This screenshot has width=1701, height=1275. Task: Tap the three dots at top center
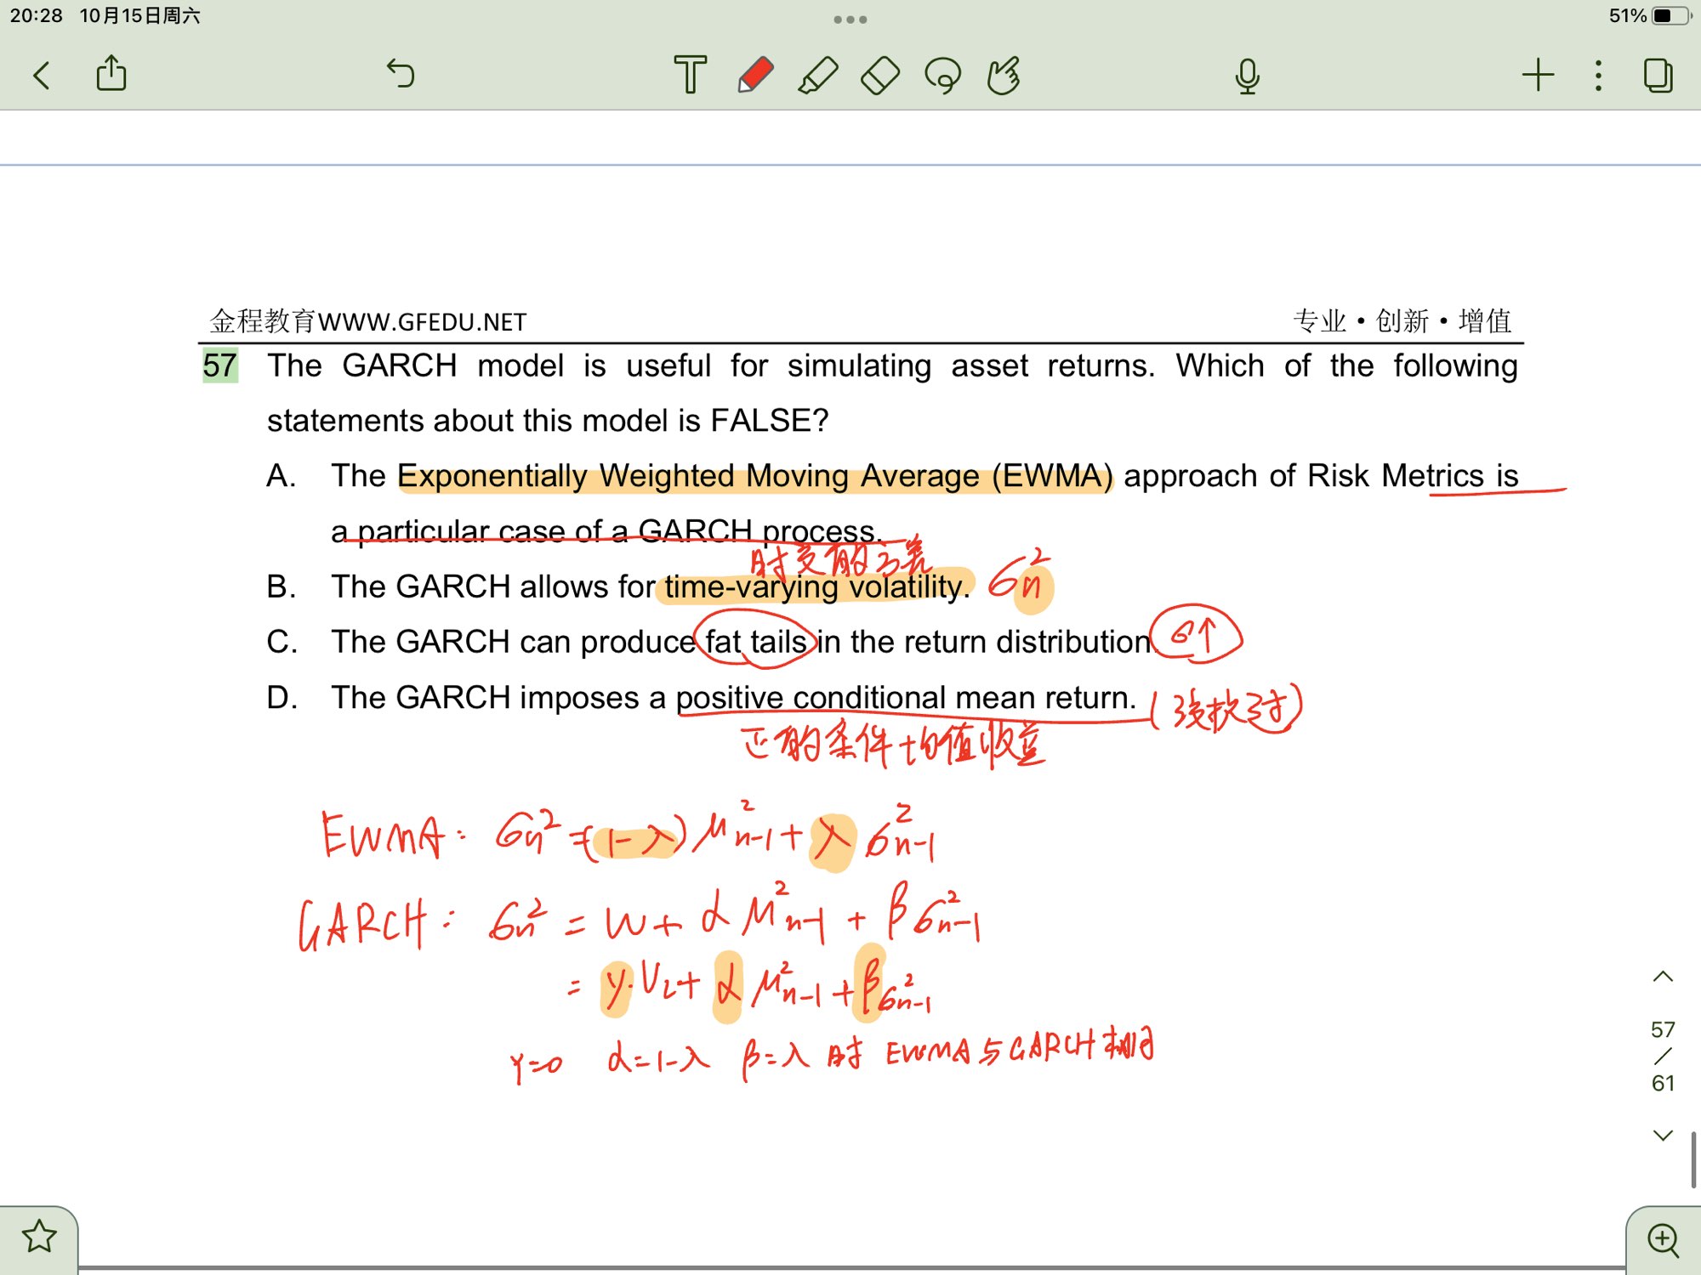point(850,19)
